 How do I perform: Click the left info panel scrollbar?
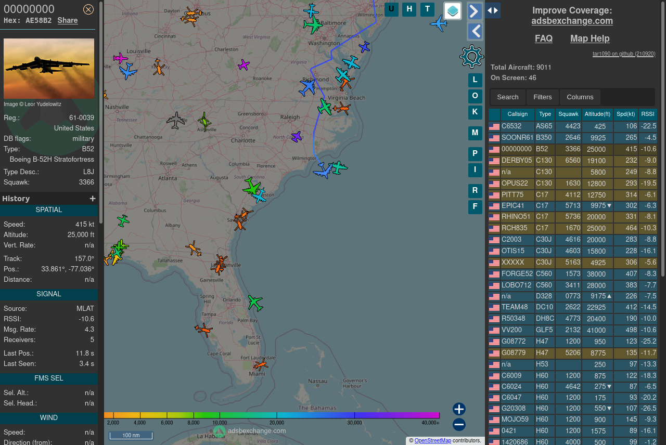(x=101, y=112)
